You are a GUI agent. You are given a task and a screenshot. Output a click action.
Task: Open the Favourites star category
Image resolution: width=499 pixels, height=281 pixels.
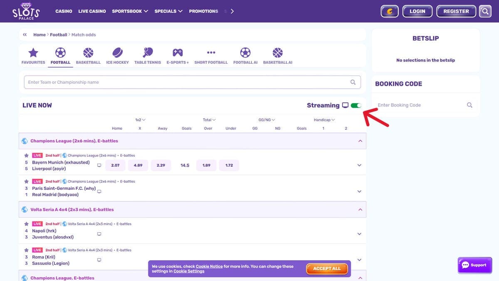tap(33, 53)
